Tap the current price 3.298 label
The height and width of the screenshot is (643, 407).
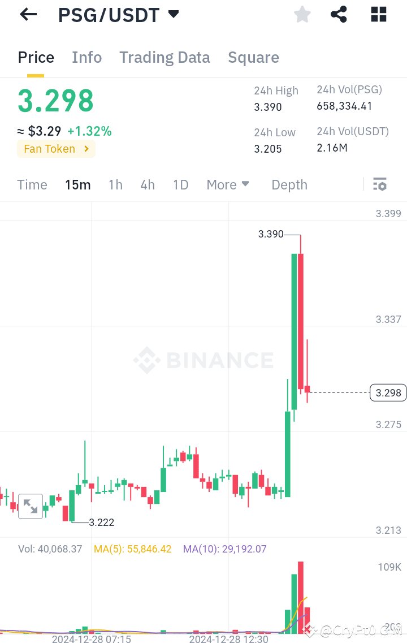(388, 392)
